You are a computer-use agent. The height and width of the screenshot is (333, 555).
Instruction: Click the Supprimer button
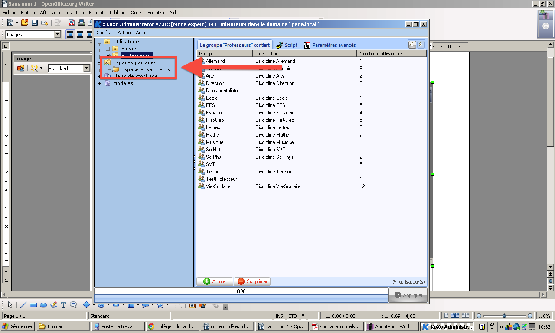(252, 281)
